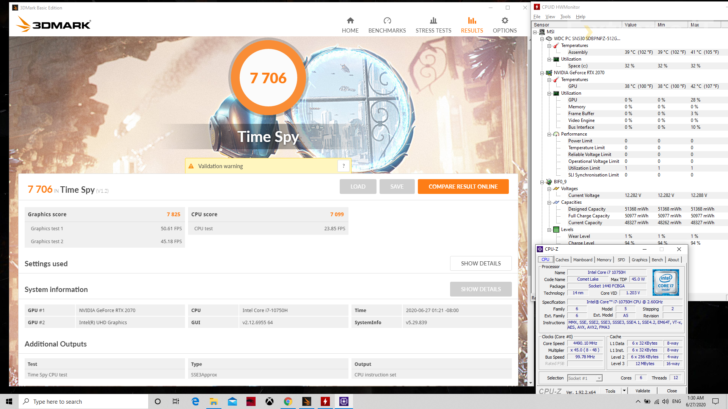Collapse BIF0_9 battery node
This screenshot has width=728, height=409.
coord(542,182)
